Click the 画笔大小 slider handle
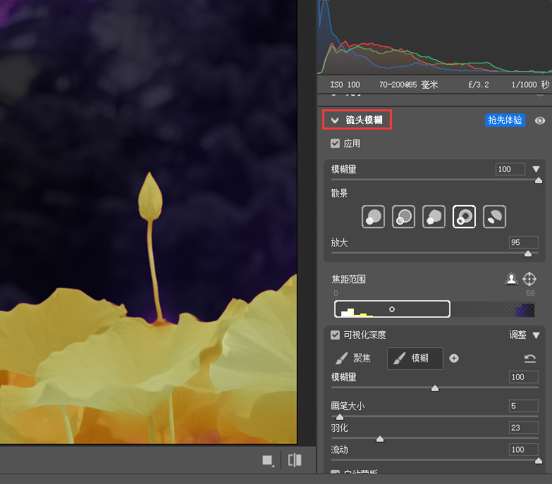The width and height of the screenshot is (552, 484). click(x=339, y=417)
